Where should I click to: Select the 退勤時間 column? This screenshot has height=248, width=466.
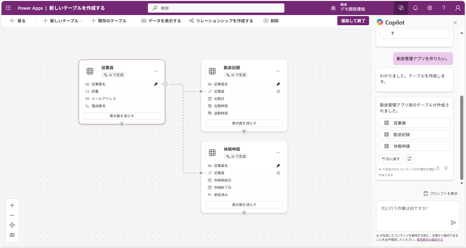pos(244,113)
